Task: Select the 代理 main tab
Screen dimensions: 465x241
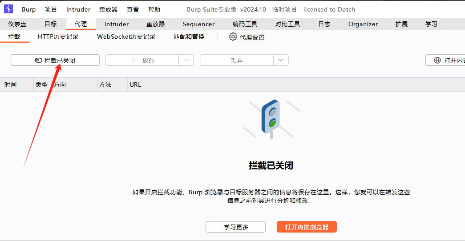Action: pos(81,24)
